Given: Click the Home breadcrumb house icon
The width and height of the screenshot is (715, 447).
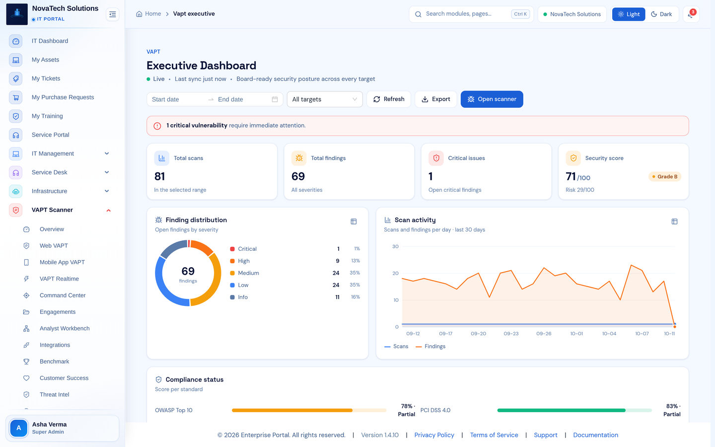Looking at the screenshot, I should (139, 14).
